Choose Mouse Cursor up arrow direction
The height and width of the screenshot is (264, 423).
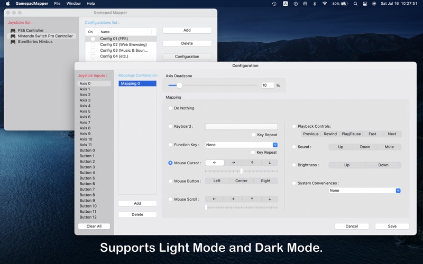coord(252,163)
